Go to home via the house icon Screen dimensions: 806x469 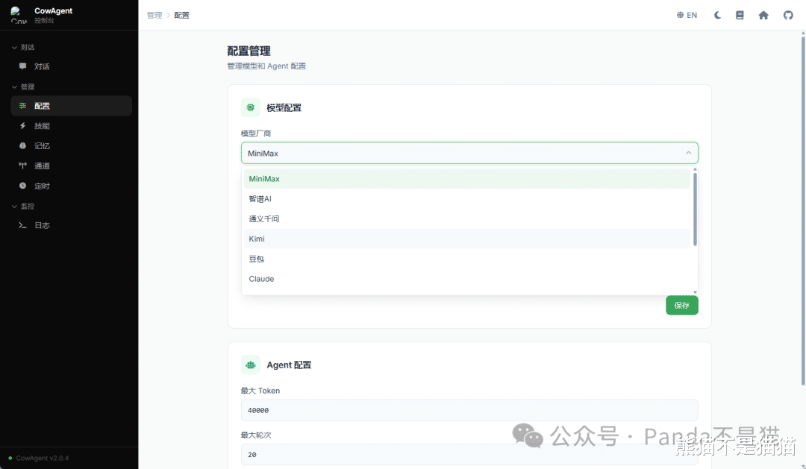pyautogui.click(x=763, y=15)
